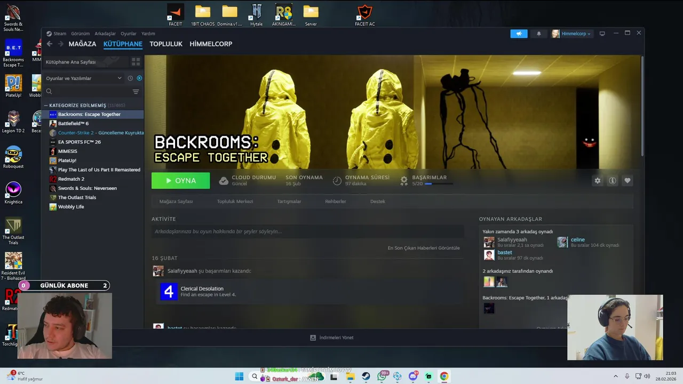This screenshot has width=683, height=384.
Task: Open the Arkadaşlar menu
Action: coord(105,34)
